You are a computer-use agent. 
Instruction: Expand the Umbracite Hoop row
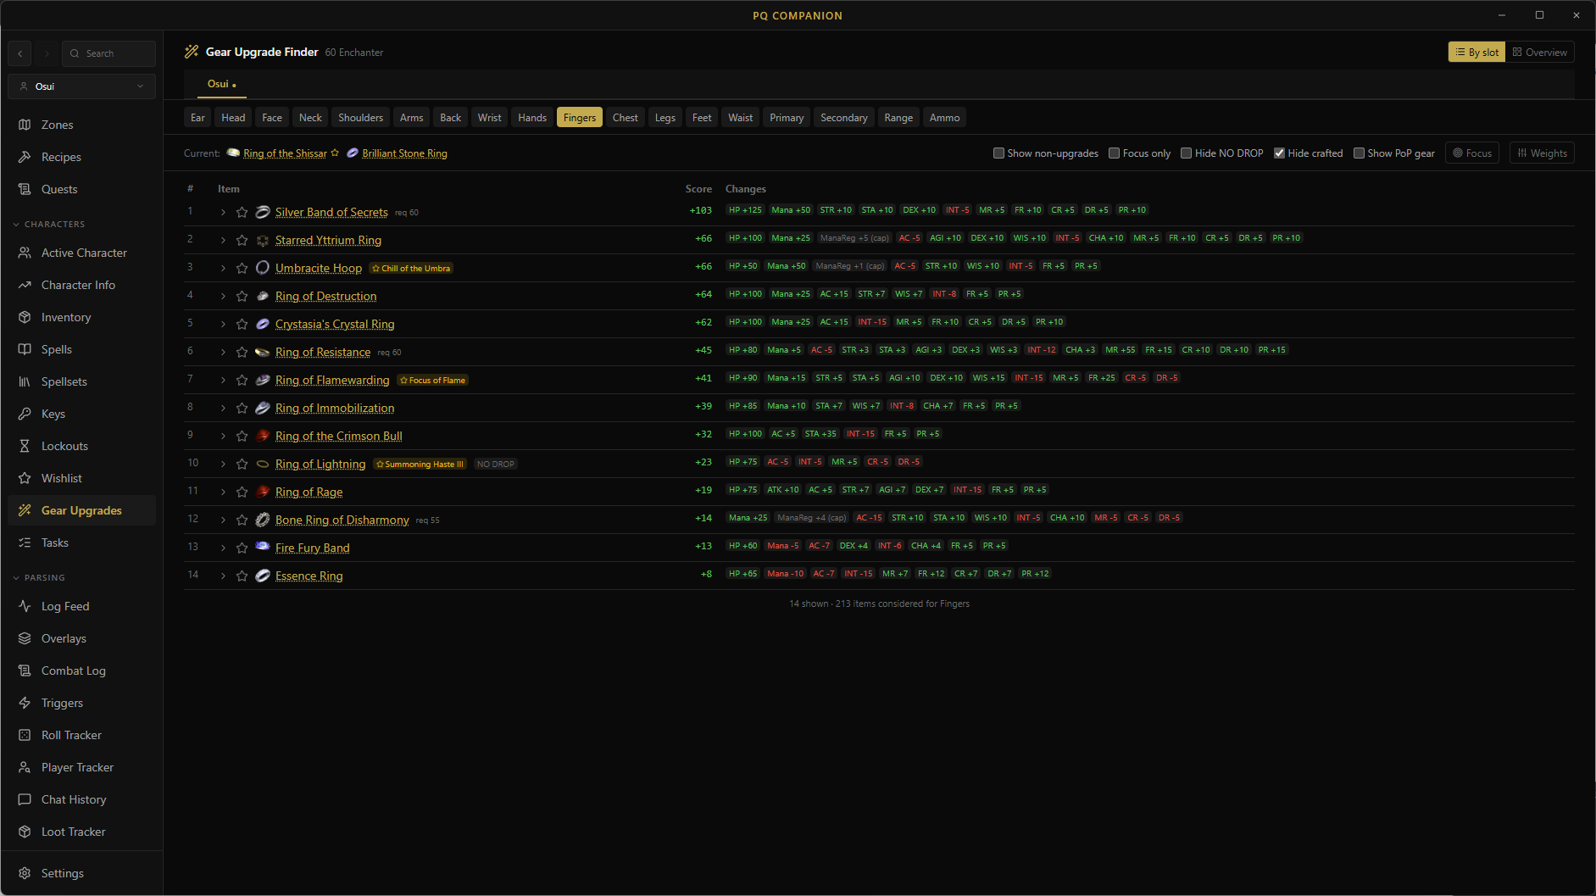coord(223,268)
